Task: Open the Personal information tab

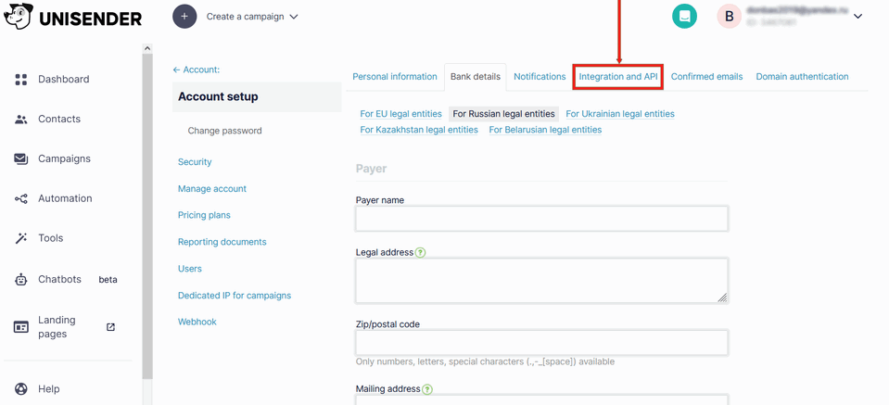Action: (x=394, y=77)
